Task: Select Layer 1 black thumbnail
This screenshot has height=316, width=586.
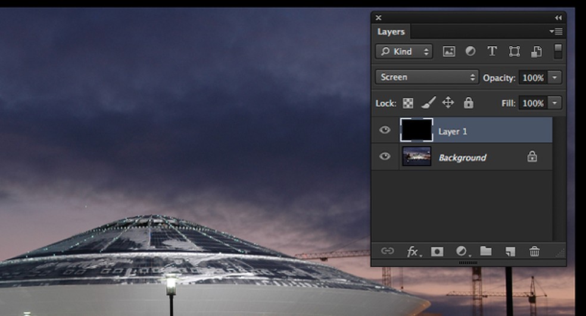Action: [x=416, y=130]
